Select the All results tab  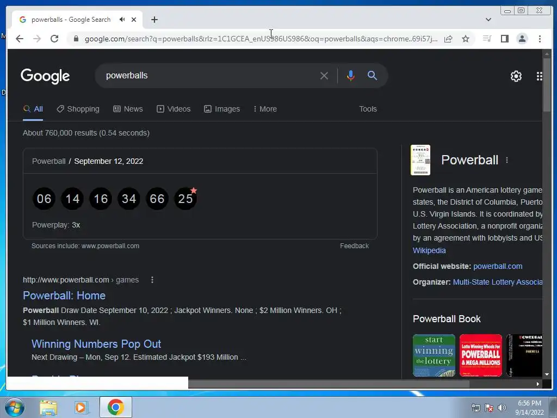33,109
